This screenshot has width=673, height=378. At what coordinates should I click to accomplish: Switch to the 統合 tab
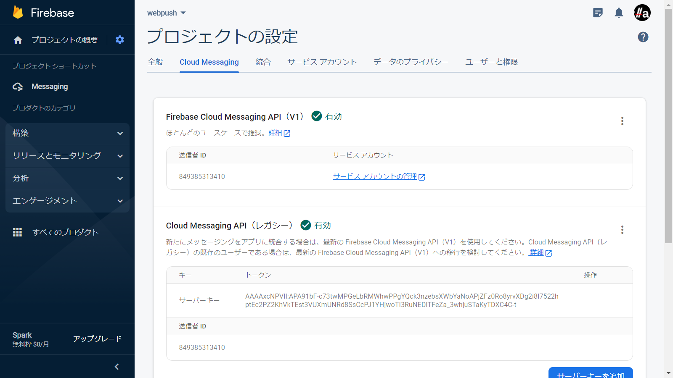coord(263,62)
